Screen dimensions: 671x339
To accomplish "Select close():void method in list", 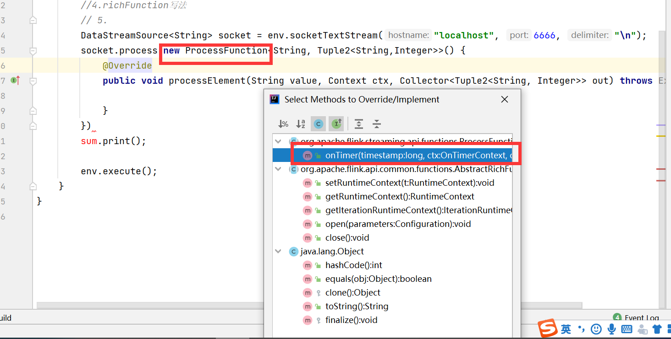I will pos(347,237).
